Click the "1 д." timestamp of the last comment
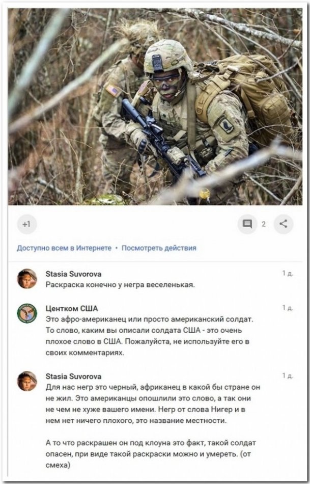 pyautogui.click(x=288, y=375)
